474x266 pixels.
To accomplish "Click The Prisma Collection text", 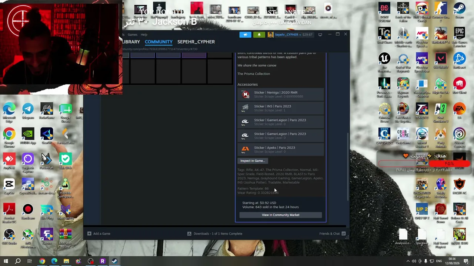I will tap(254, 74).
